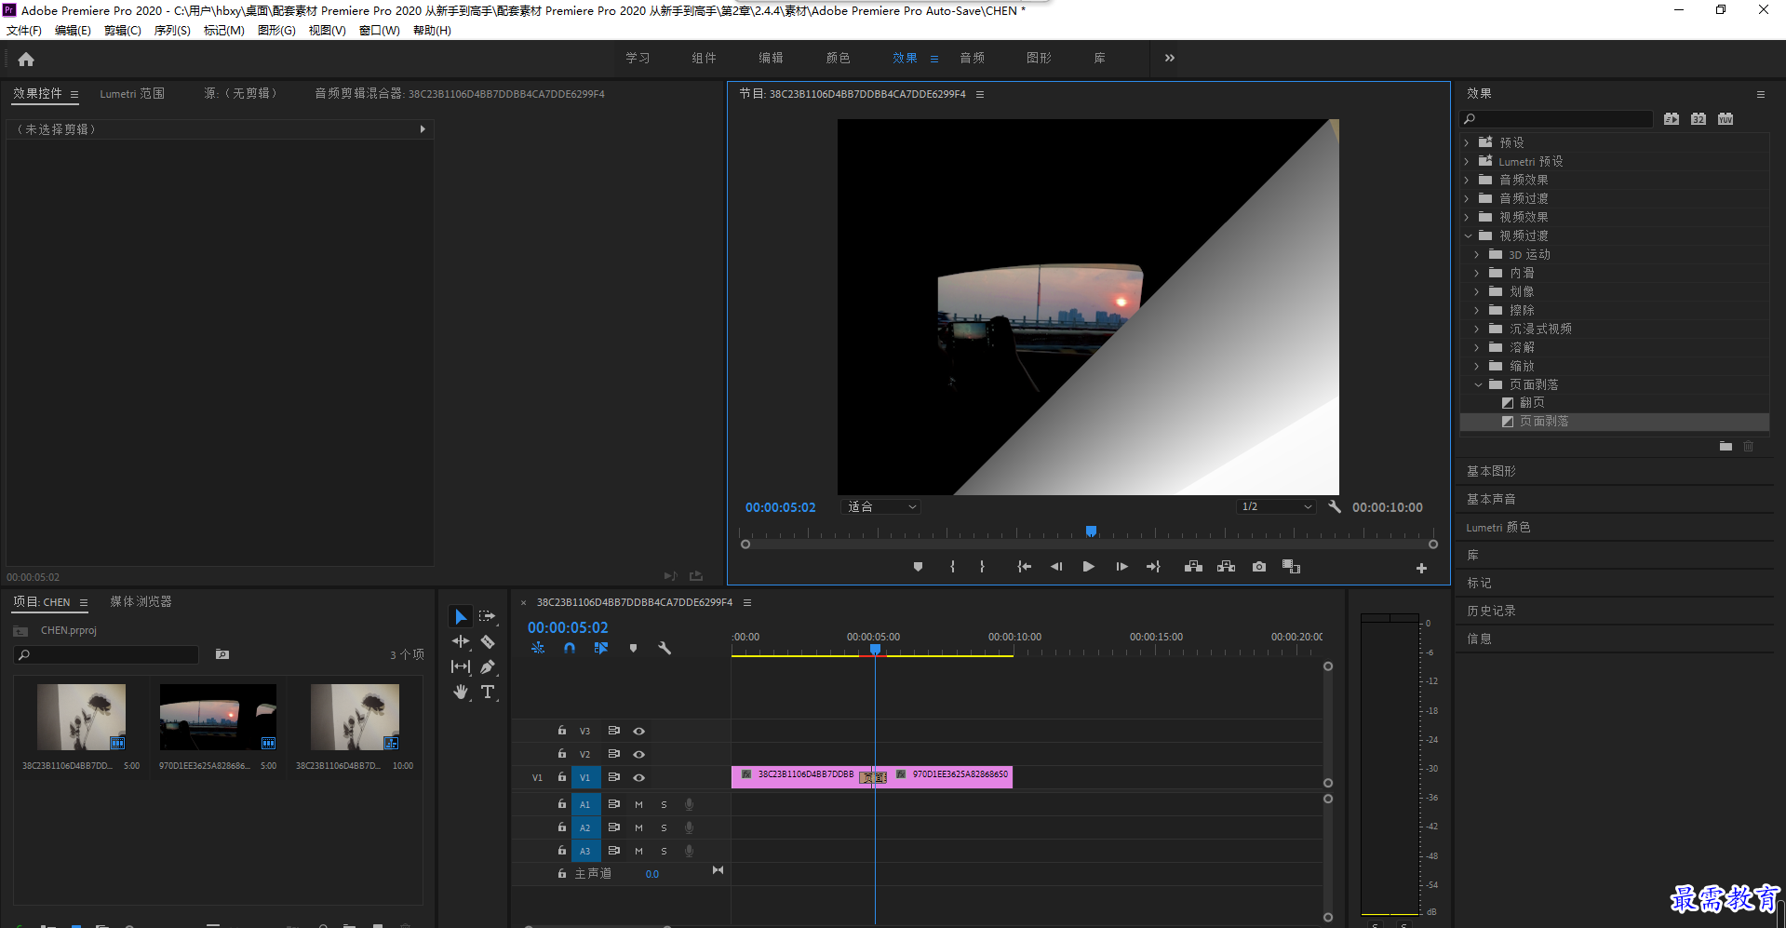The height and width of the screenshot is (928, 1786).
Task: Select the Type tool
Action: pos(488,692)
